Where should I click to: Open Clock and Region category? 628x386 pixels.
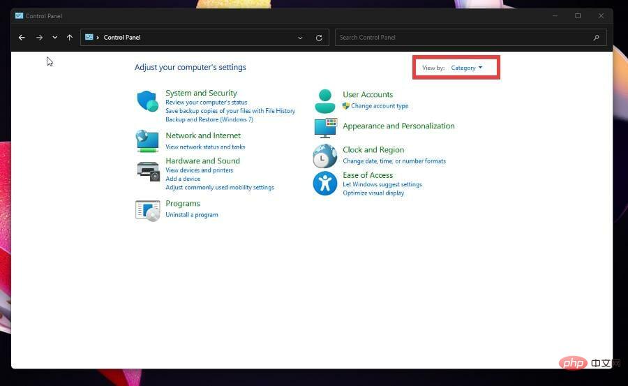pos(373,150)
